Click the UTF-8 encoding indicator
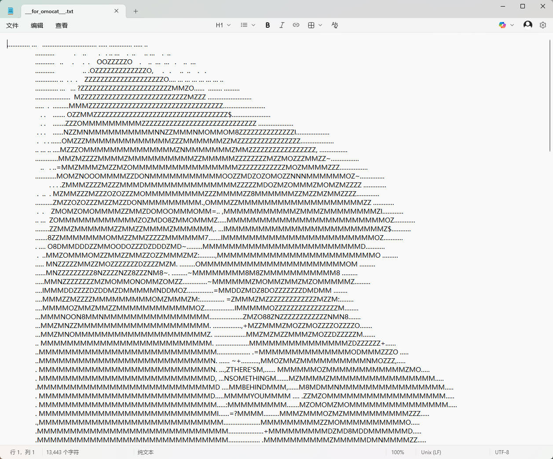The height and width of the screenshot is (459, 553). [x=502, y=452]
